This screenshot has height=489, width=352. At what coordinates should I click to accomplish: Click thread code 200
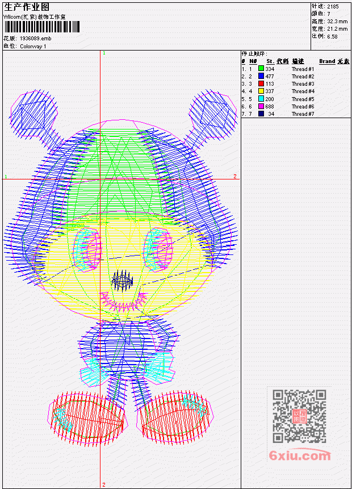pyautogui.click(x=270, y=99)
